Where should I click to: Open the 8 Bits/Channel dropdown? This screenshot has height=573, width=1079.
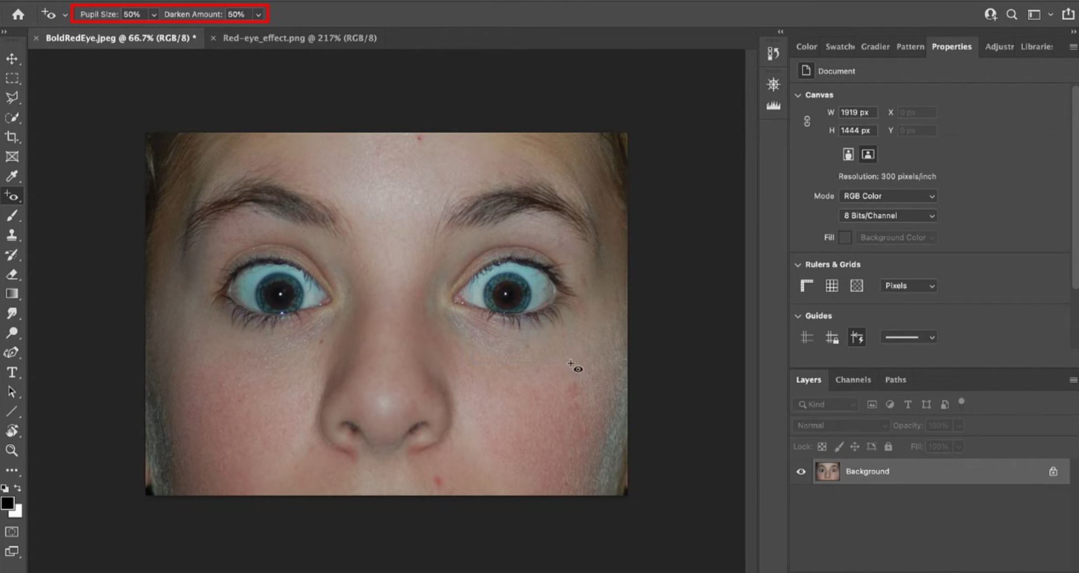point(888,215)
